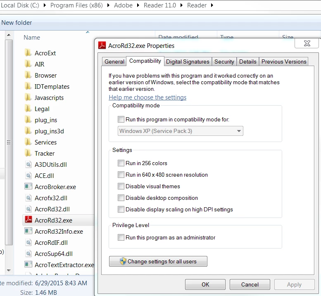Check Disable visual themes
This screenshot has width=321, height=296.
[121, 186]
